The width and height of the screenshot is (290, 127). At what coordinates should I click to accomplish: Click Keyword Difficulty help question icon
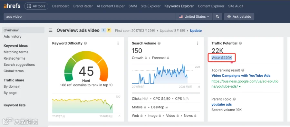pos(85,43)
